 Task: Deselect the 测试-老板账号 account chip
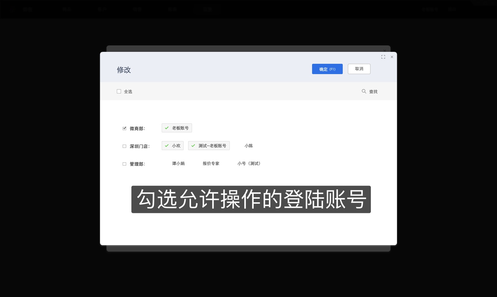pos(209,146)
